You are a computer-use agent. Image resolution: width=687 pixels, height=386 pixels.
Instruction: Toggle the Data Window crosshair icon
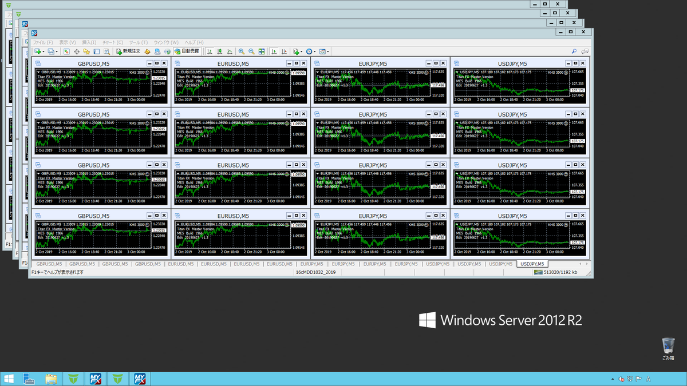77,51
